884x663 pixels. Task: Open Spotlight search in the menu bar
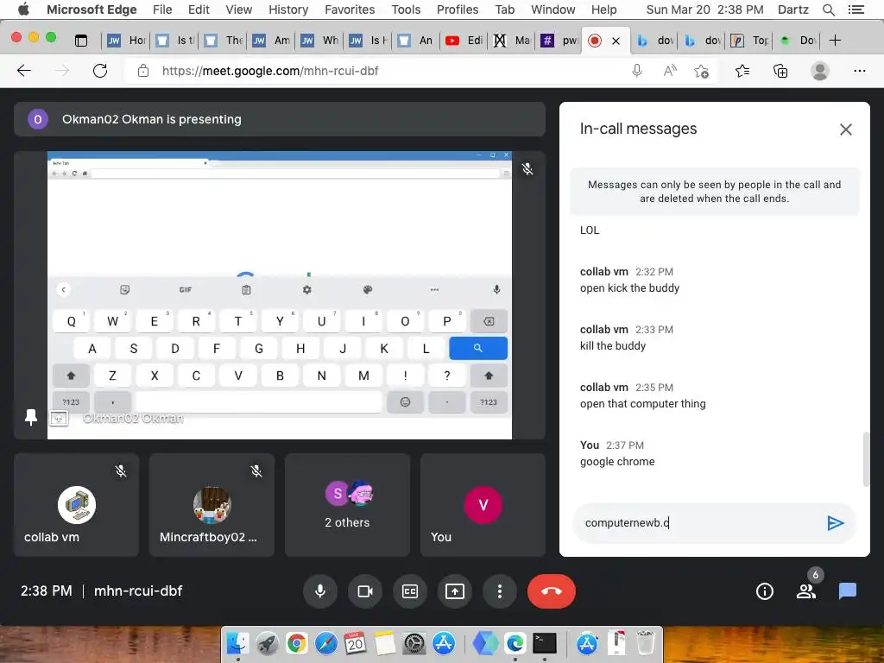pos(828,9)
